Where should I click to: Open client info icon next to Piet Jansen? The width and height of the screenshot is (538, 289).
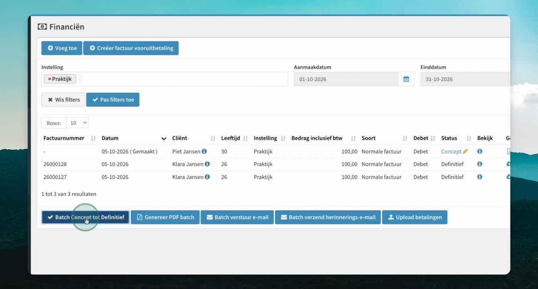204,151
